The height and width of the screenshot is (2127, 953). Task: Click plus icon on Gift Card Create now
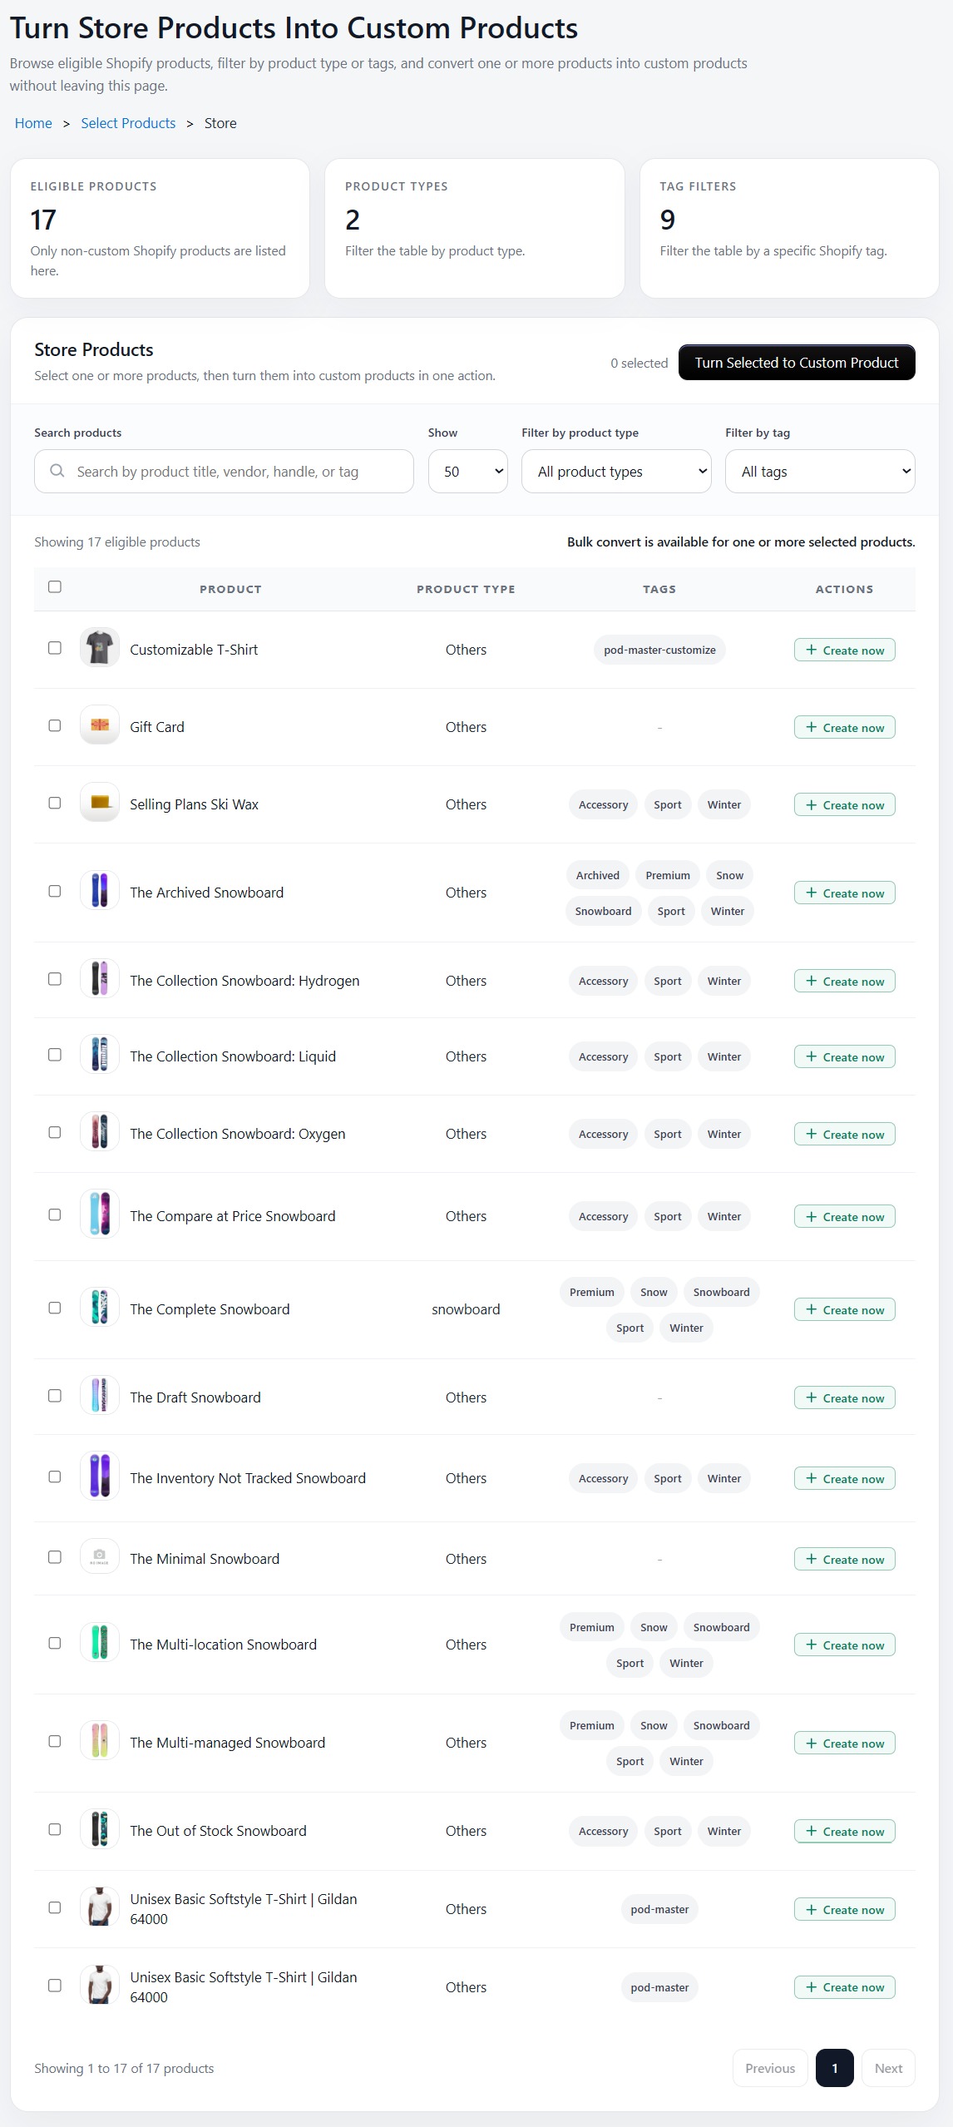click(x=811, y=726)
